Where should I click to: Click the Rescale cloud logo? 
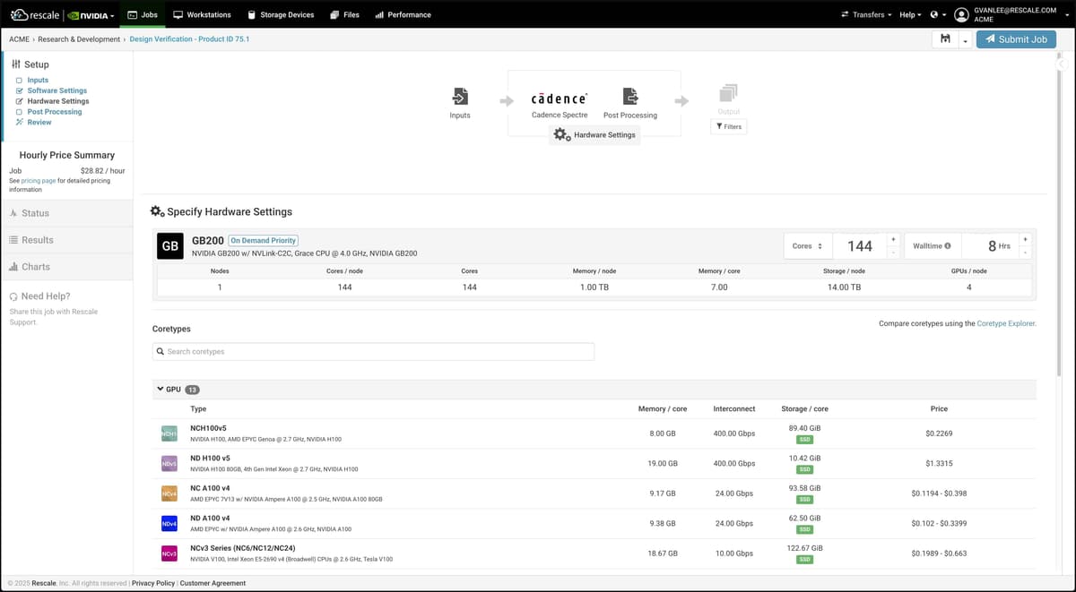(x=35, y=15)
